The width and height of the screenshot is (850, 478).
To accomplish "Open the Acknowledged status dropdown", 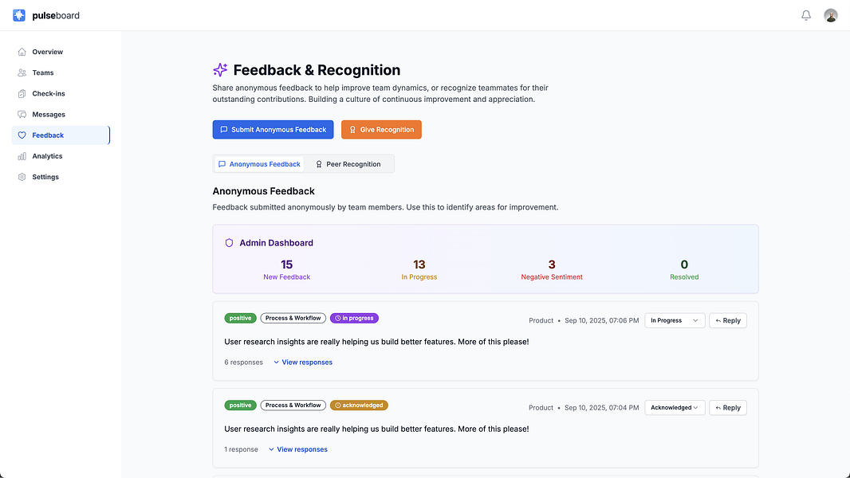I will (674, 407).
